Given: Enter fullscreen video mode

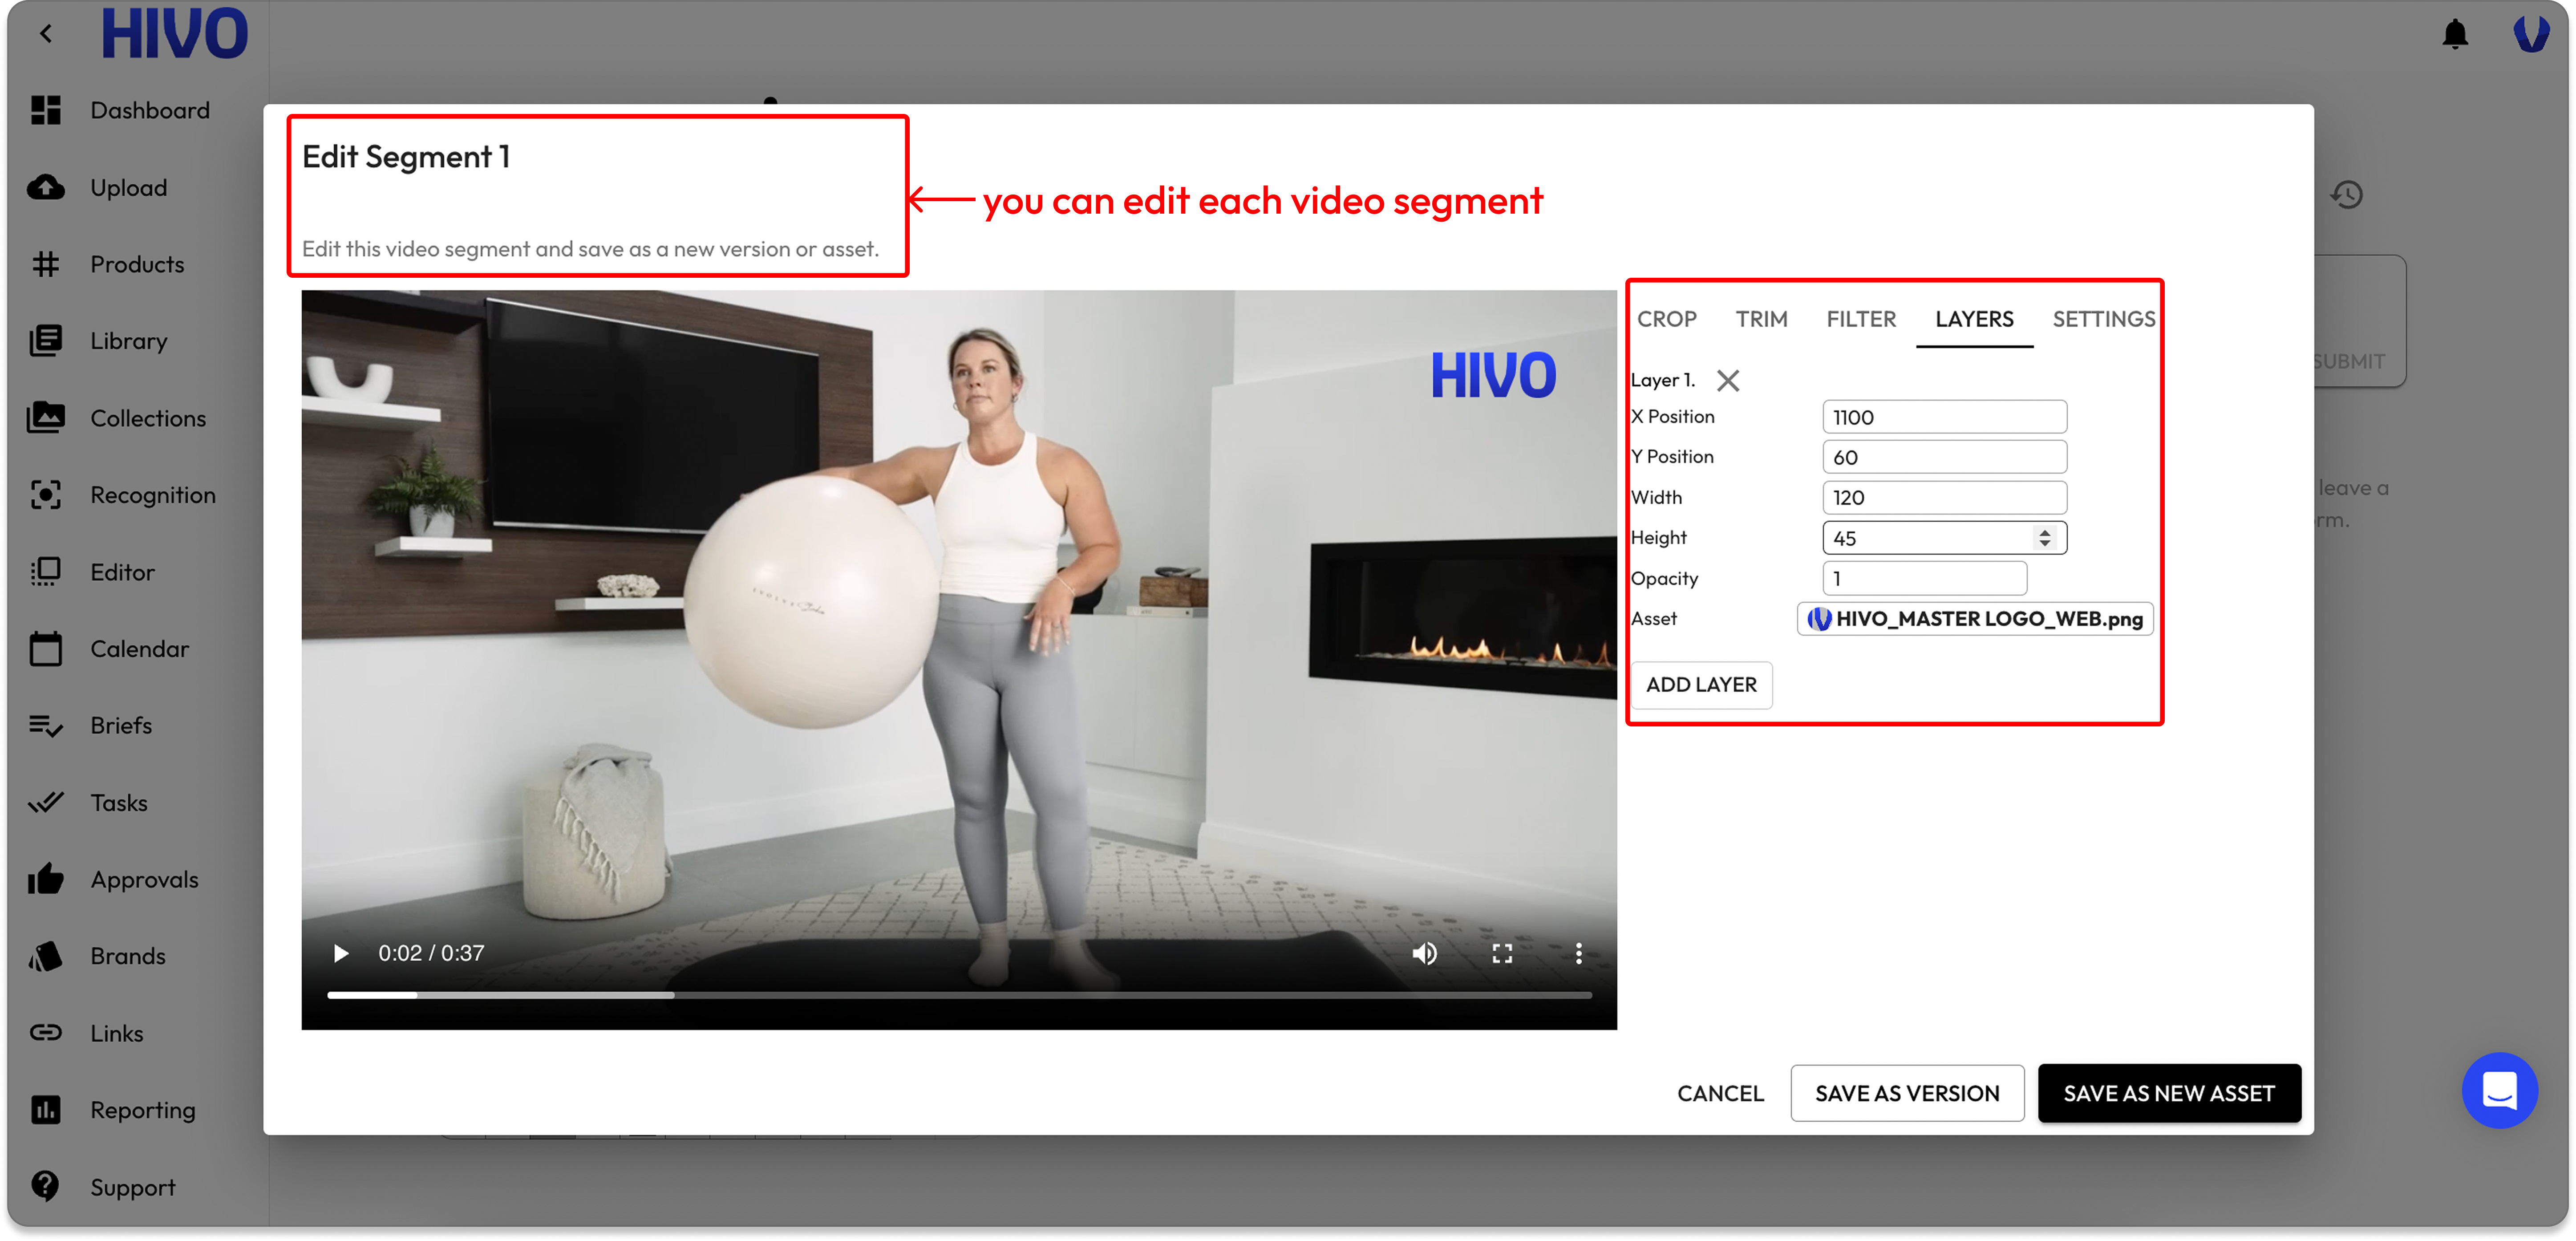Looking at the screenshot, I should tap(1501, 953).
